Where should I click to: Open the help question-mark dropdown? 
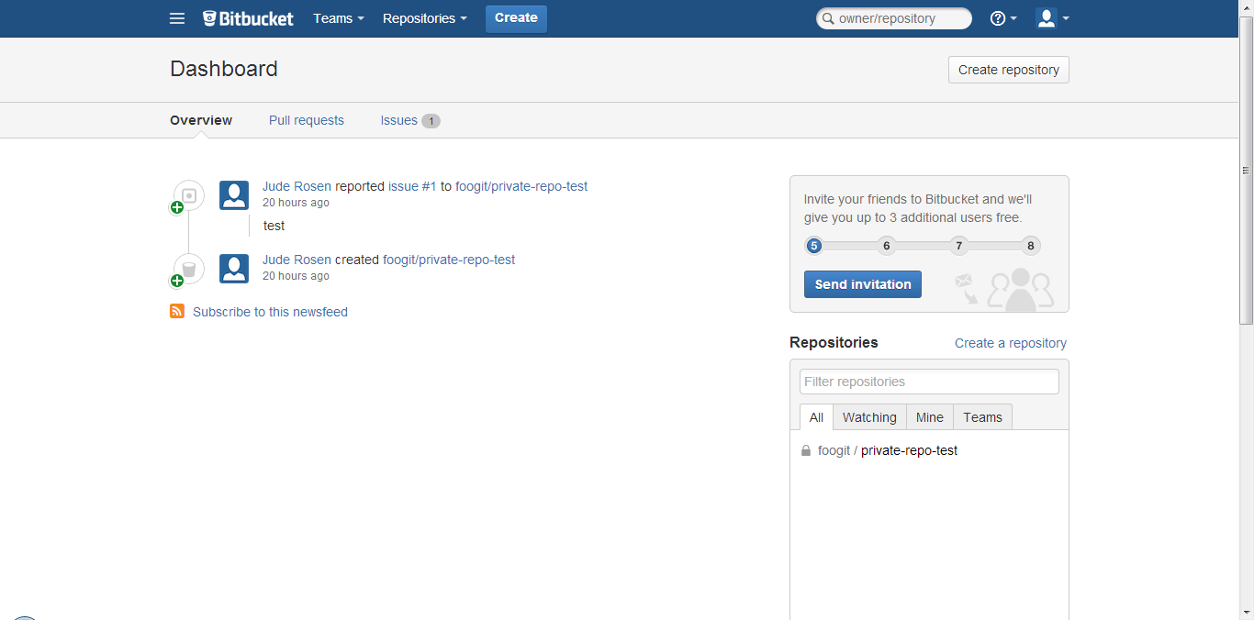tap(1002, 18)
